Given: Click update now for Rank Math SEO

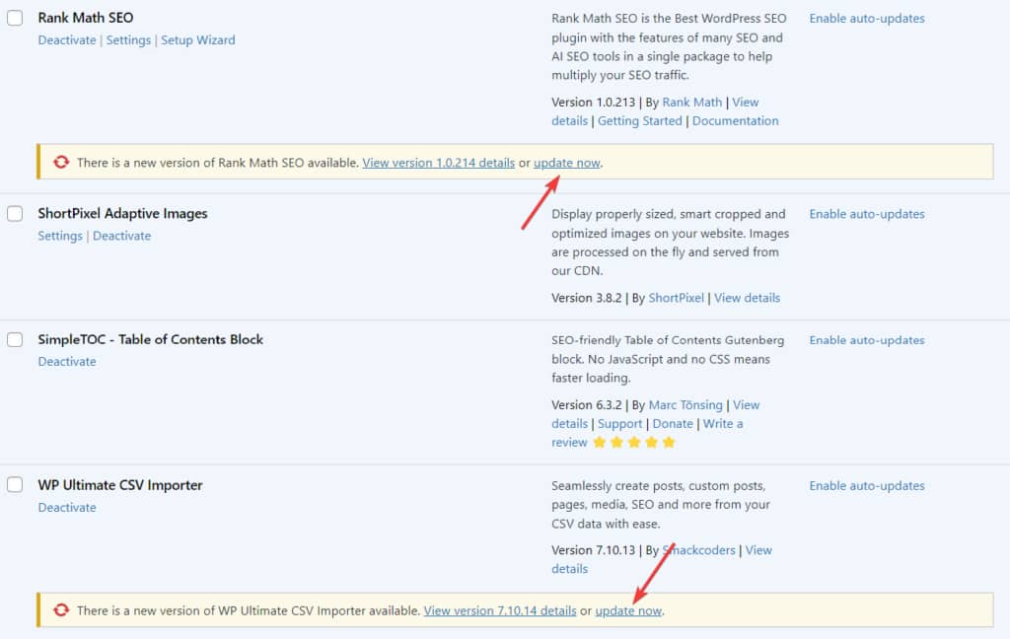Looking at the screenshot, I should click(567, 163).
